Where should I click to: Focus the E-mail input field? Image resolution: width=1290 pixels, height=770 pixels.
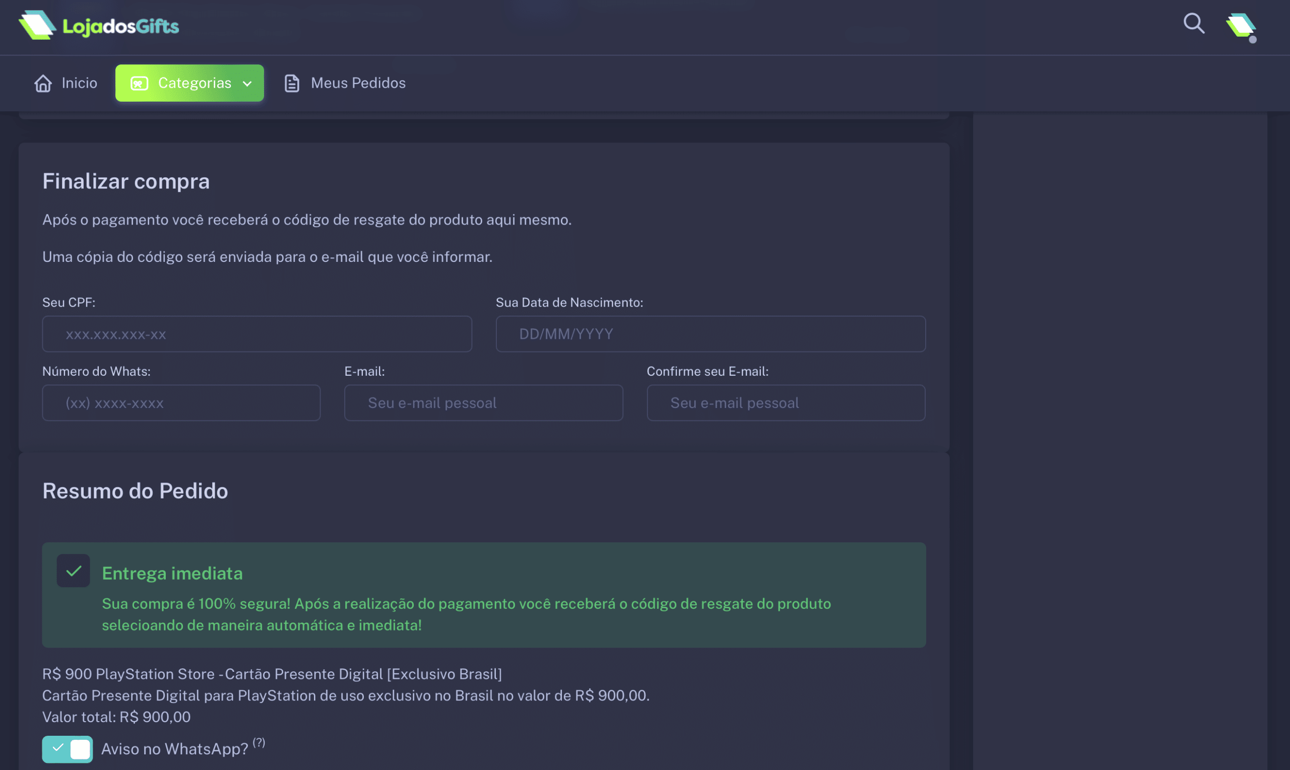click(x=483, y=403)
